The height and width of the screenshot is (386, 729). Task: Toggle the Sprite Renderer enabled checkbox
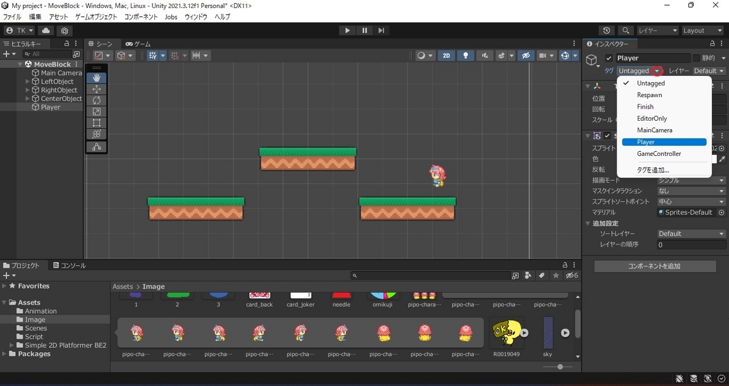coord(607,135)
